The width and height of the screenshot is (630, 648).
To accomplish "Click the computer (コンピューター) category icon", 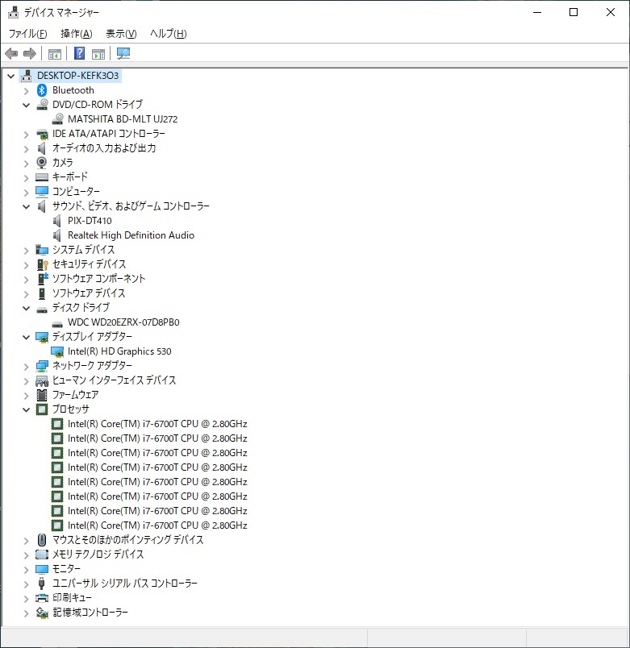I will [42, 191].
